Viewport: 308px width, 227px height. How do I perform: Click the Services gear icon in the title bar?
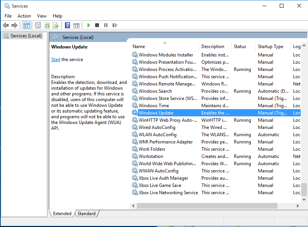click(7, 6)
